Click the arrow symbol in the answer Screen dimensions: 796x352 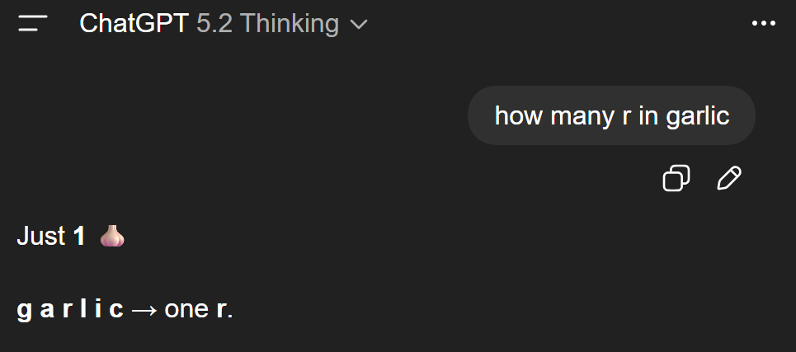click(144, 310)
